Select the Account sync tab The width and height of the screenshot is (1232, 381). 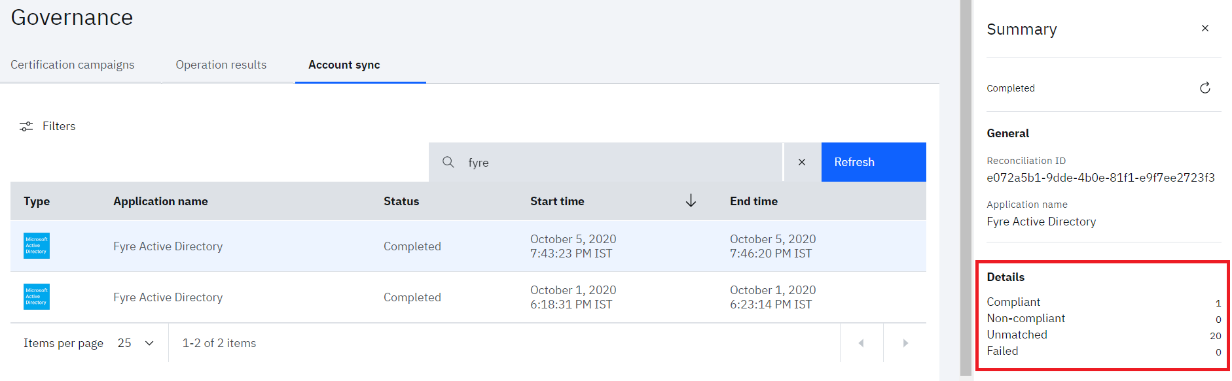pos(344,65)
